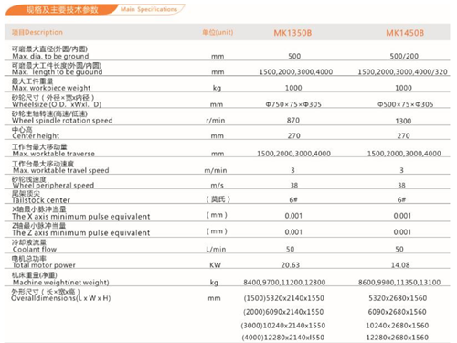Click the Main Specifications header tab
457x343 pixels.
(x=149, y=9)
